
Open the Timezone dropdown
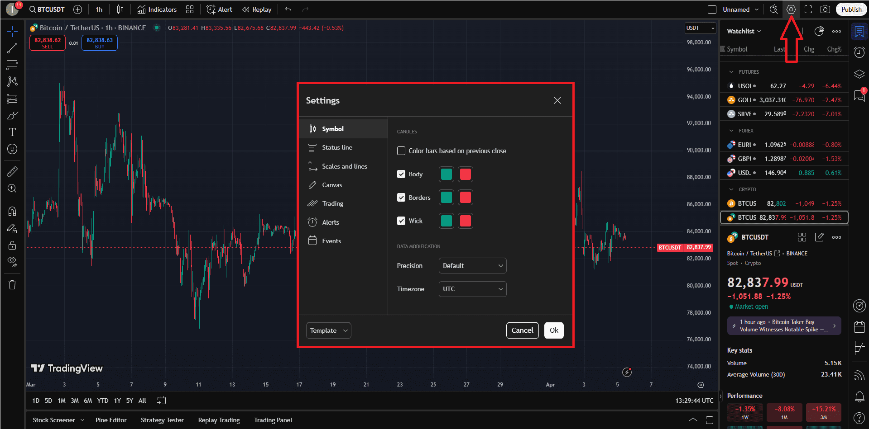472,289
